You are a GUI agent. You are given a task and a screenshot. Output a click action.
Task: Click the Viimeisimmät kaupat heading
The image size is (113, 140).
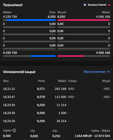19,72
